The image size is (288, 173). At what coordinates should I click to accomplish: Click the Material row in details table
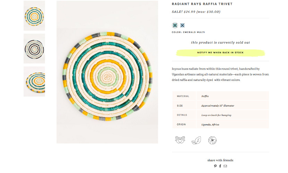(220, 96)
